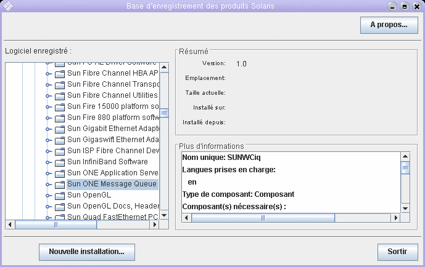Click folder icon beside Sun ONE Application Server
Viewport: 425px width, 267px height.
point(60,173)
